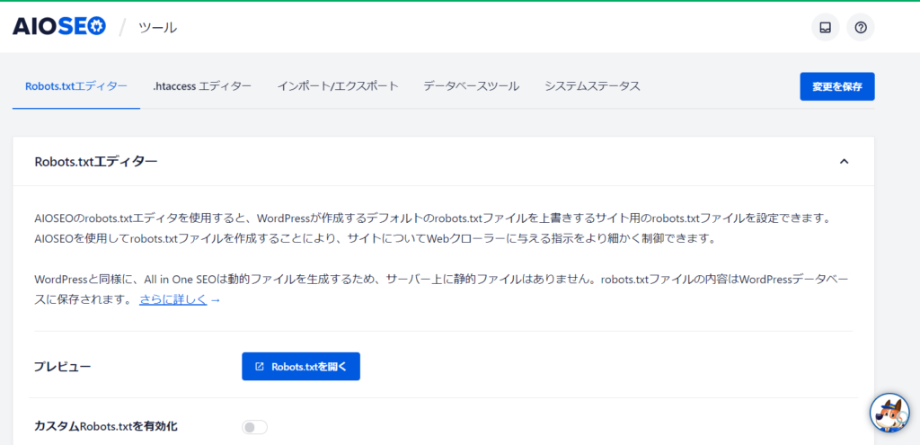
Task: Select the Robots.txtエディター tab
Action: click(75, 86)
